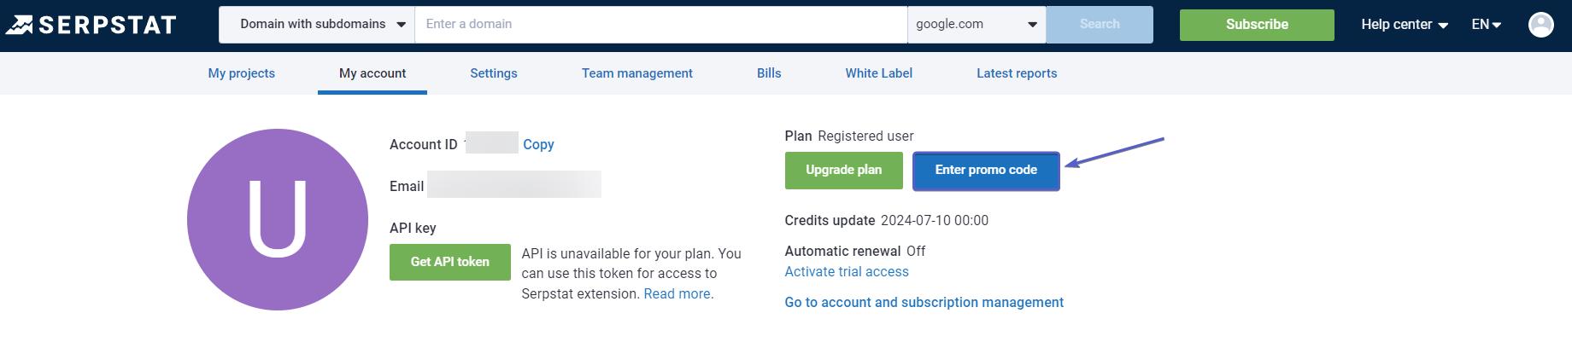Select the Bills tab

(x=769, y=73)
